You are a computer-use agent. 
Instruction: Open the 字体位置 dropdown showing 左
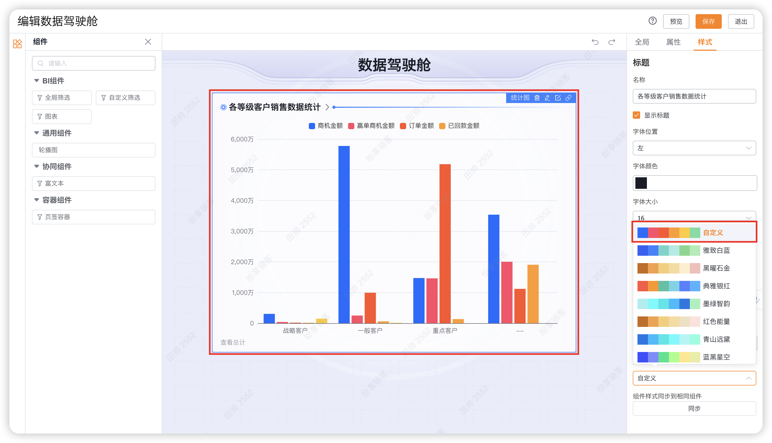pyautogui.click(x=694, y=148)
